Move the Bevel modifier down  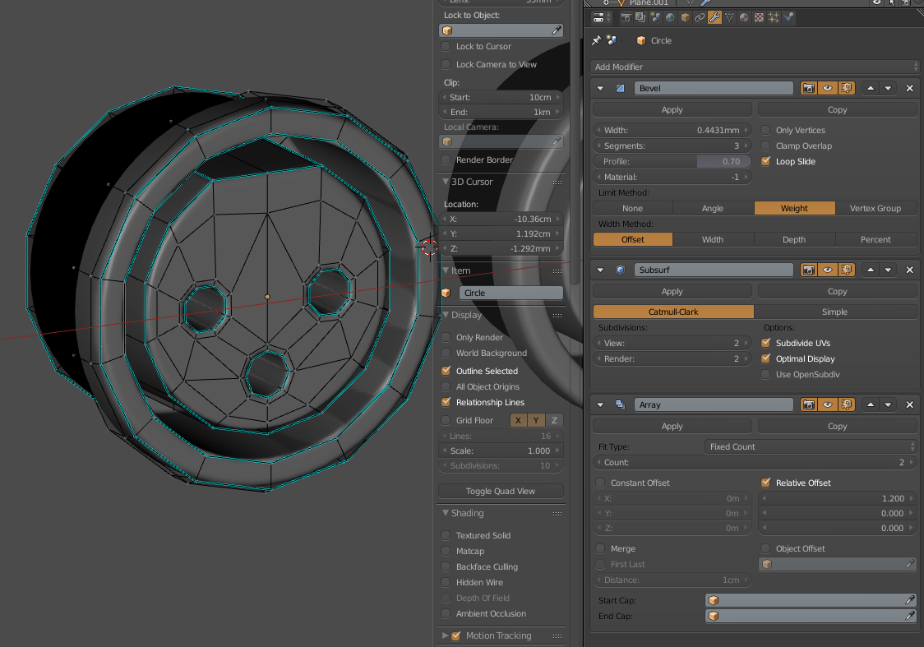point(888,89)
